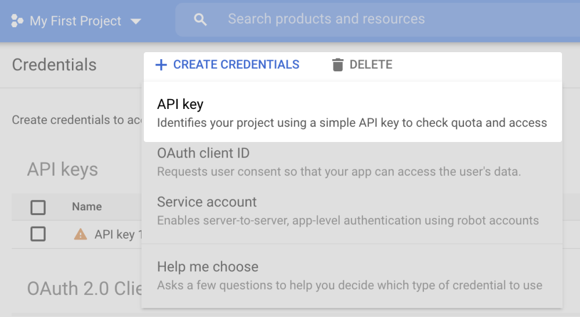The image size is (580, 317).
Task: Expand the project selector dropdown arrow
Action: (136, 21)
